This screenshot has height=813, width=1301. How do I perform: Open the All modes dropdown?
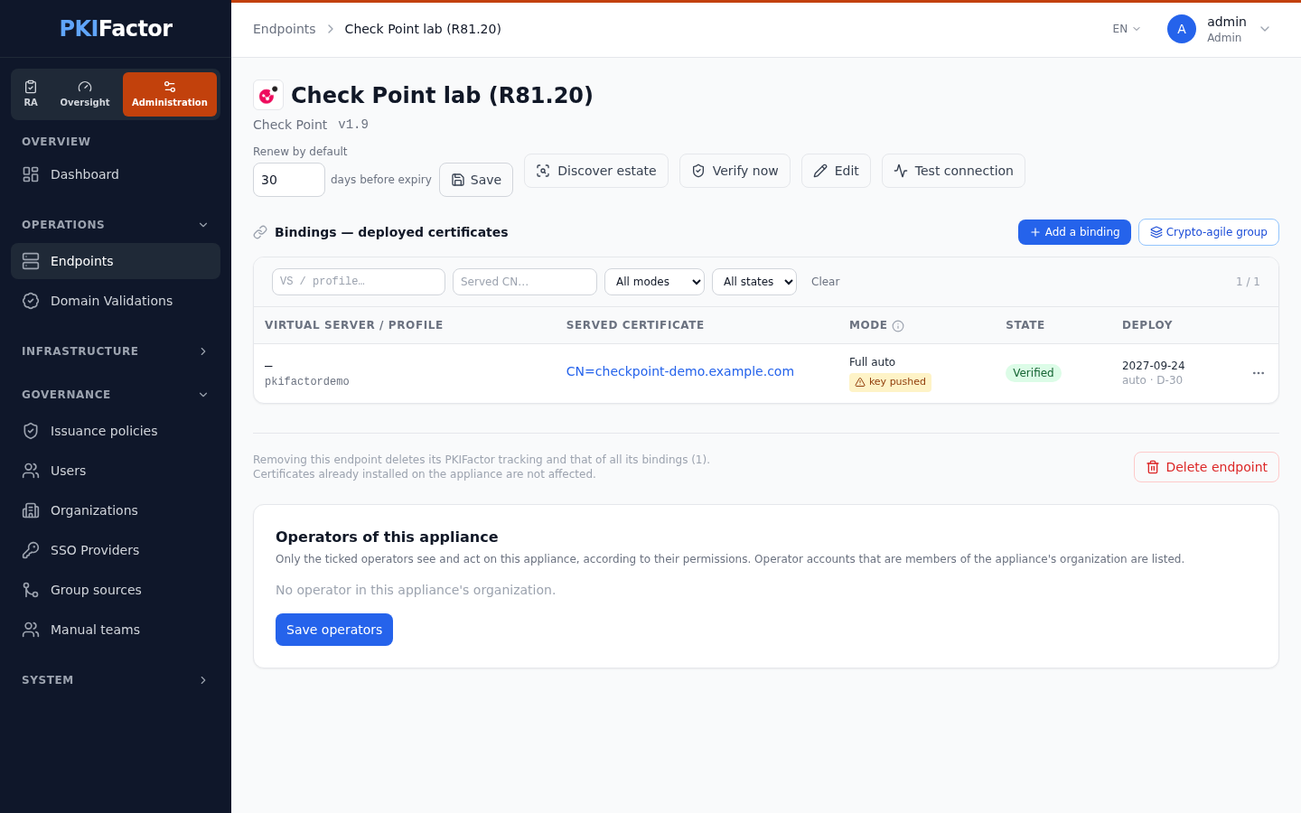[x=655, y=282]
